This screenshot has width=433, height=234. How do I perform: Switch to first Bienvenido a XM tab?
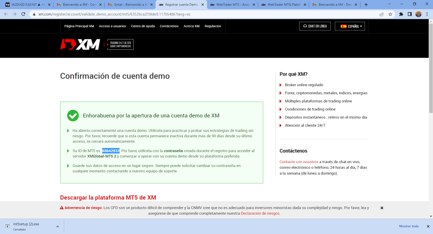79,5
